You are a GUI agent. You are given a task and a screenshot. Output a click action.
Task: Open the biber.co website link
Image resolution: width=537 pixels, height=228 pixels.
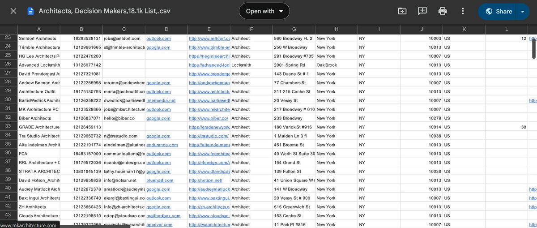209,118
